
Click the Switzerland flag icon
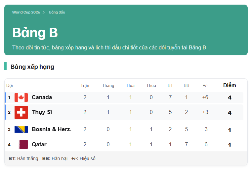[21, 112]
